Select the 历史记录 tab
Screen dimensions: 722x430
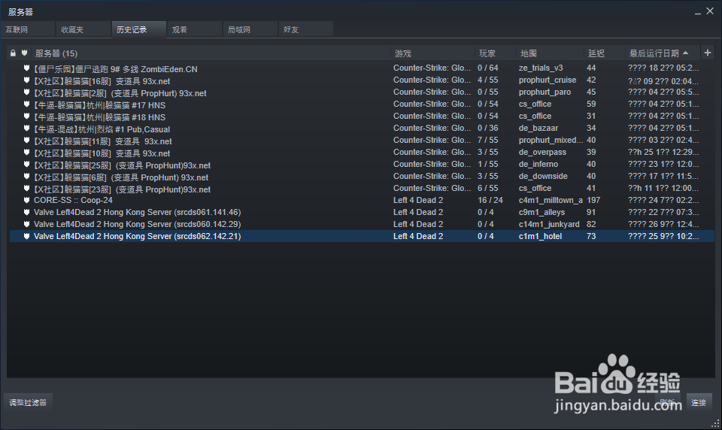(139, 29)
